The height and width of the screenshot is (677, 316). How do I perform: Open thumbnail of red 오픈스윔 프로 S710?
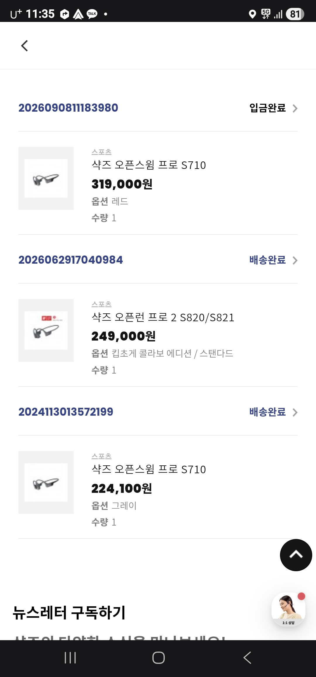[46, 178]
